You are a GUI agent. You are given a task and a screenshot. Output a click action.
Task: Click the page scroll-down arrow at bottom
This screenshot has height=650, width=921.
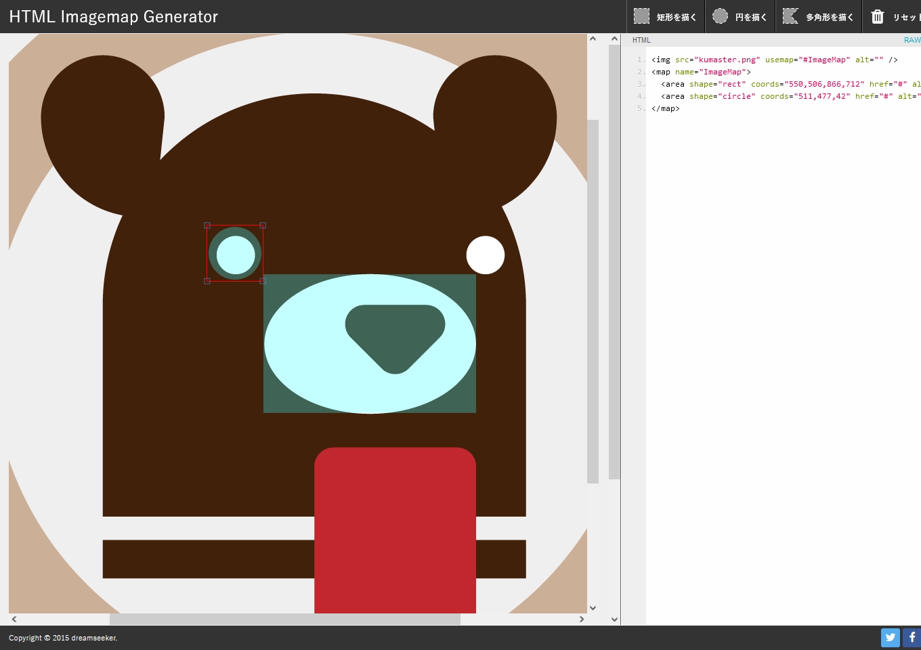click(x=615, y=619)
